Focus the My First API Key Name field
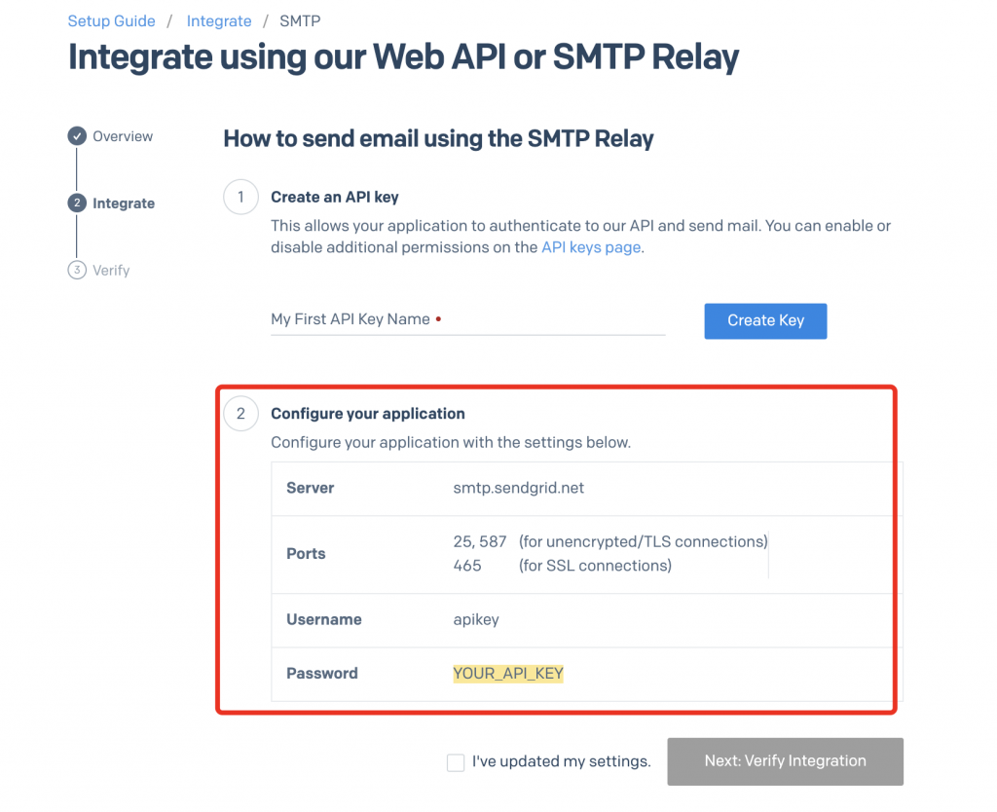This screenshot has width=997, height=812. pyautogui.click(x=467, y=319)
